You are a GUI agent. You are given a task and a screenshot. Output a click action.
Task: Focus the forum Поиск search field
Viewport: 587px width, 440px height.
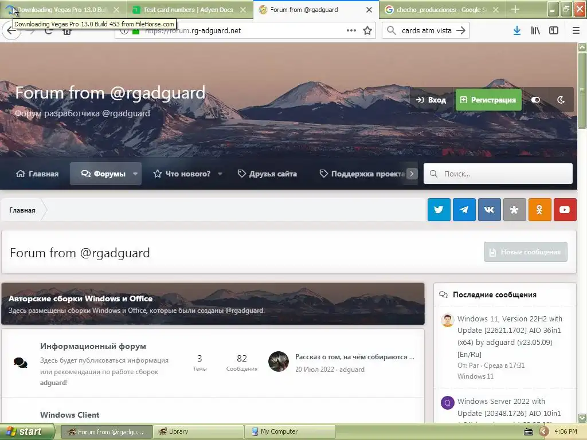coord(498,174)
